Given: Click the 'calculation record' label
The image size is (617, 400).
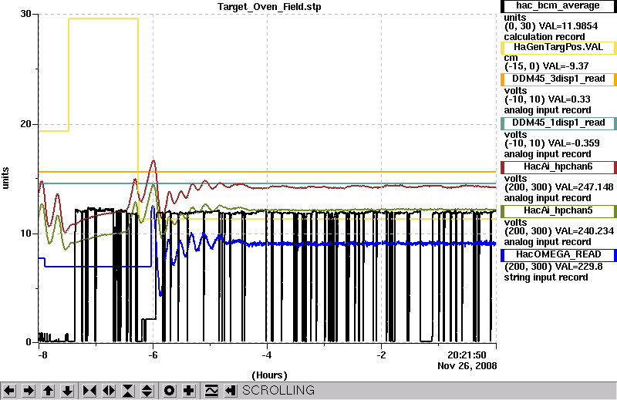Looking at the screenshot, I should coord(545,37).
